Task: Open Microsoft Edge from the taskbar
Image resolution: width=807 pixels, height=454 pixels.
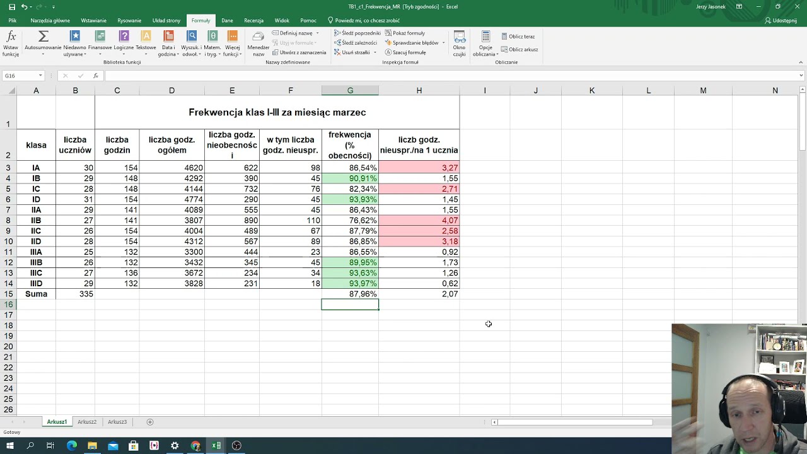Action: point(72,446)
